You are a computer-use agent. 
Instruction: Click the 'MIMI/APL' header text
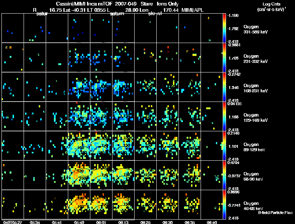(192, 10)
